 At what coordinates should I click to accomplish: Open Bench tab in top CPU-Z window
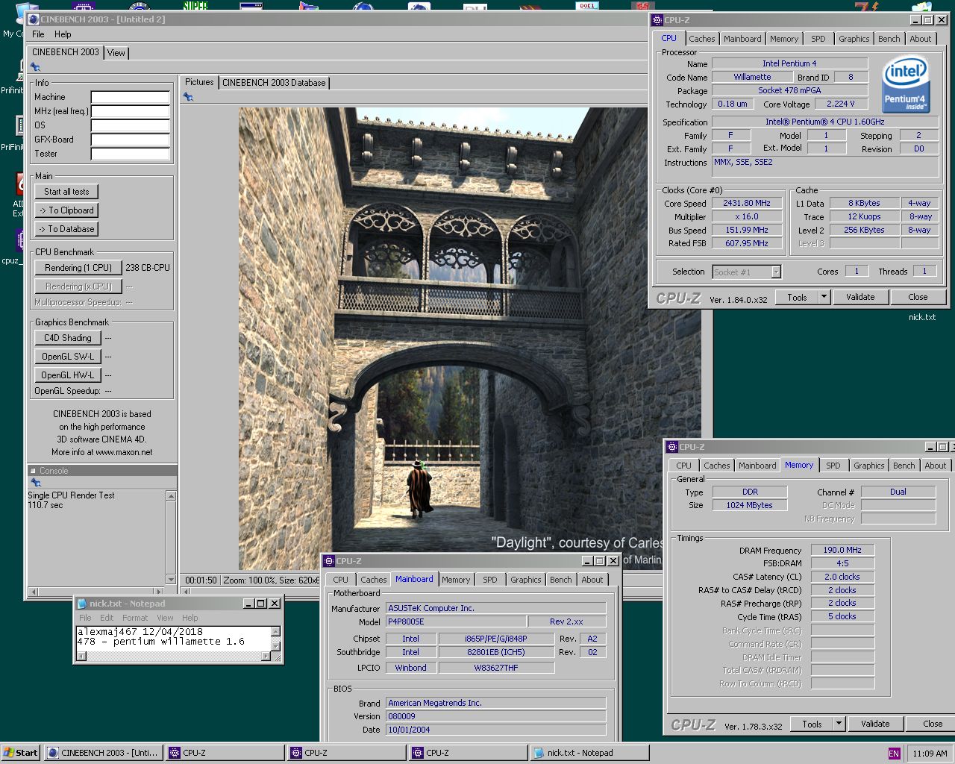tap(889, 39)
